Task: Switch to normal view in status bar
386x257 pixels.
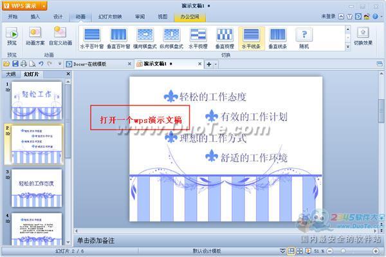Action: coord(291,251)
